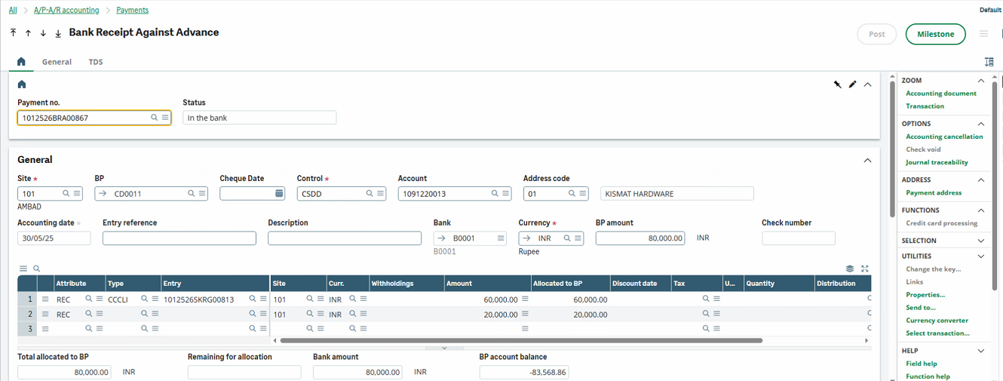Switch to the TDS tab
Viewport: 1003px width, 381px height.
point(96,62)
